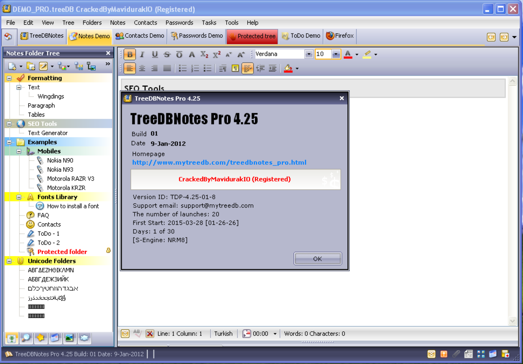Click CrackedByMavidurakIO registration banner

click(x=236, y=179)
